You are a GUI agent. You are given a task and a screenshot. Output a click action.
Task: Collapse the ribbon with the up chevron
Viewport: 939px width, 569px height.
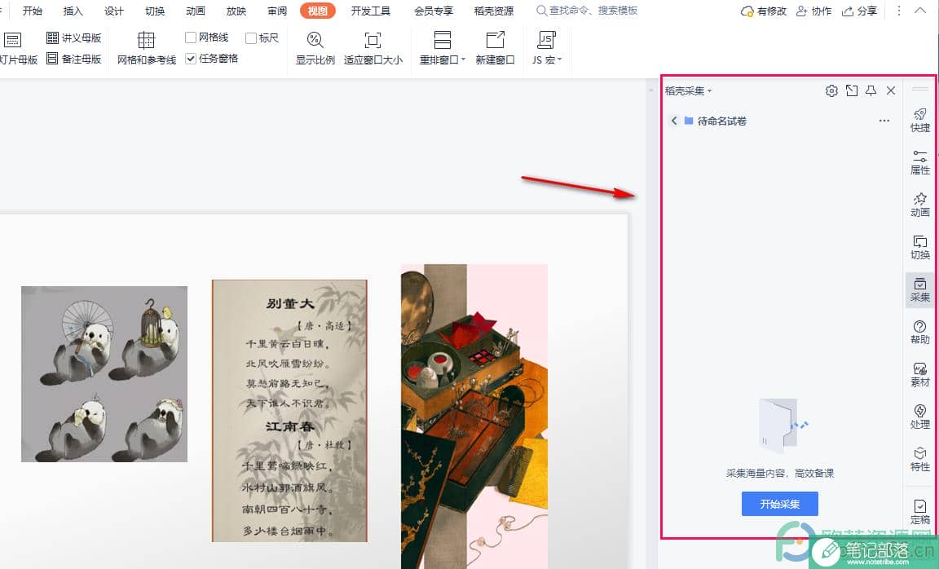pos(919,11)
